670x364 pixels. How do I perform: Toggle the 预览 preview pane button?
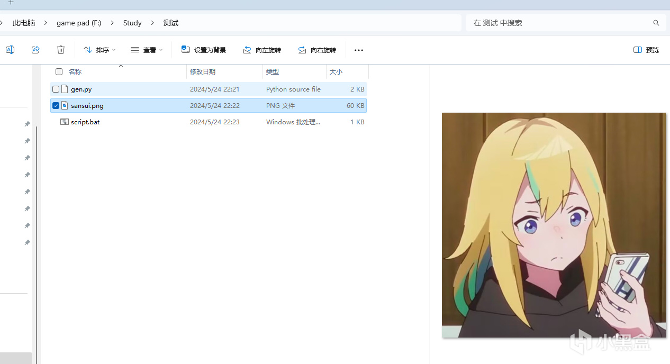[646, 50]
